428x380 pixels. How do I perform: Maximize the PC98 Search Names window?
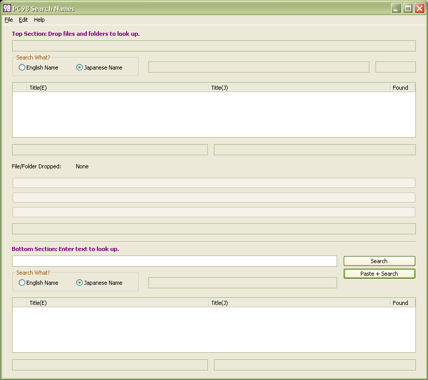pos(408,8)
